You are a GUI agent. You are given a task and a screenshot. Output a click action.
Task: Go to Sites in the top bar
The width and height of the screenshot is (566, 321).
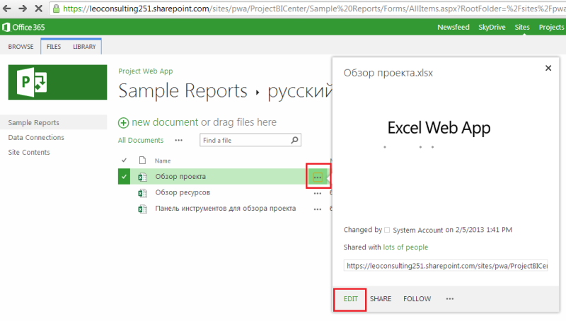(x=522, y=27)
